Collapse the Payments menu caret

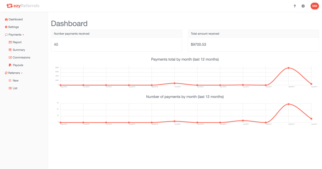[x=23, y=35]
